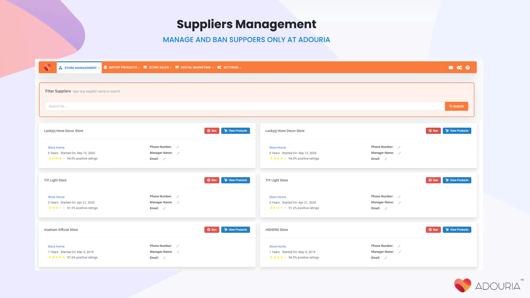Ban the left Luckyyj Hone Decor Store card
Screen dimensions: 530x298
(x=212, y=131)
